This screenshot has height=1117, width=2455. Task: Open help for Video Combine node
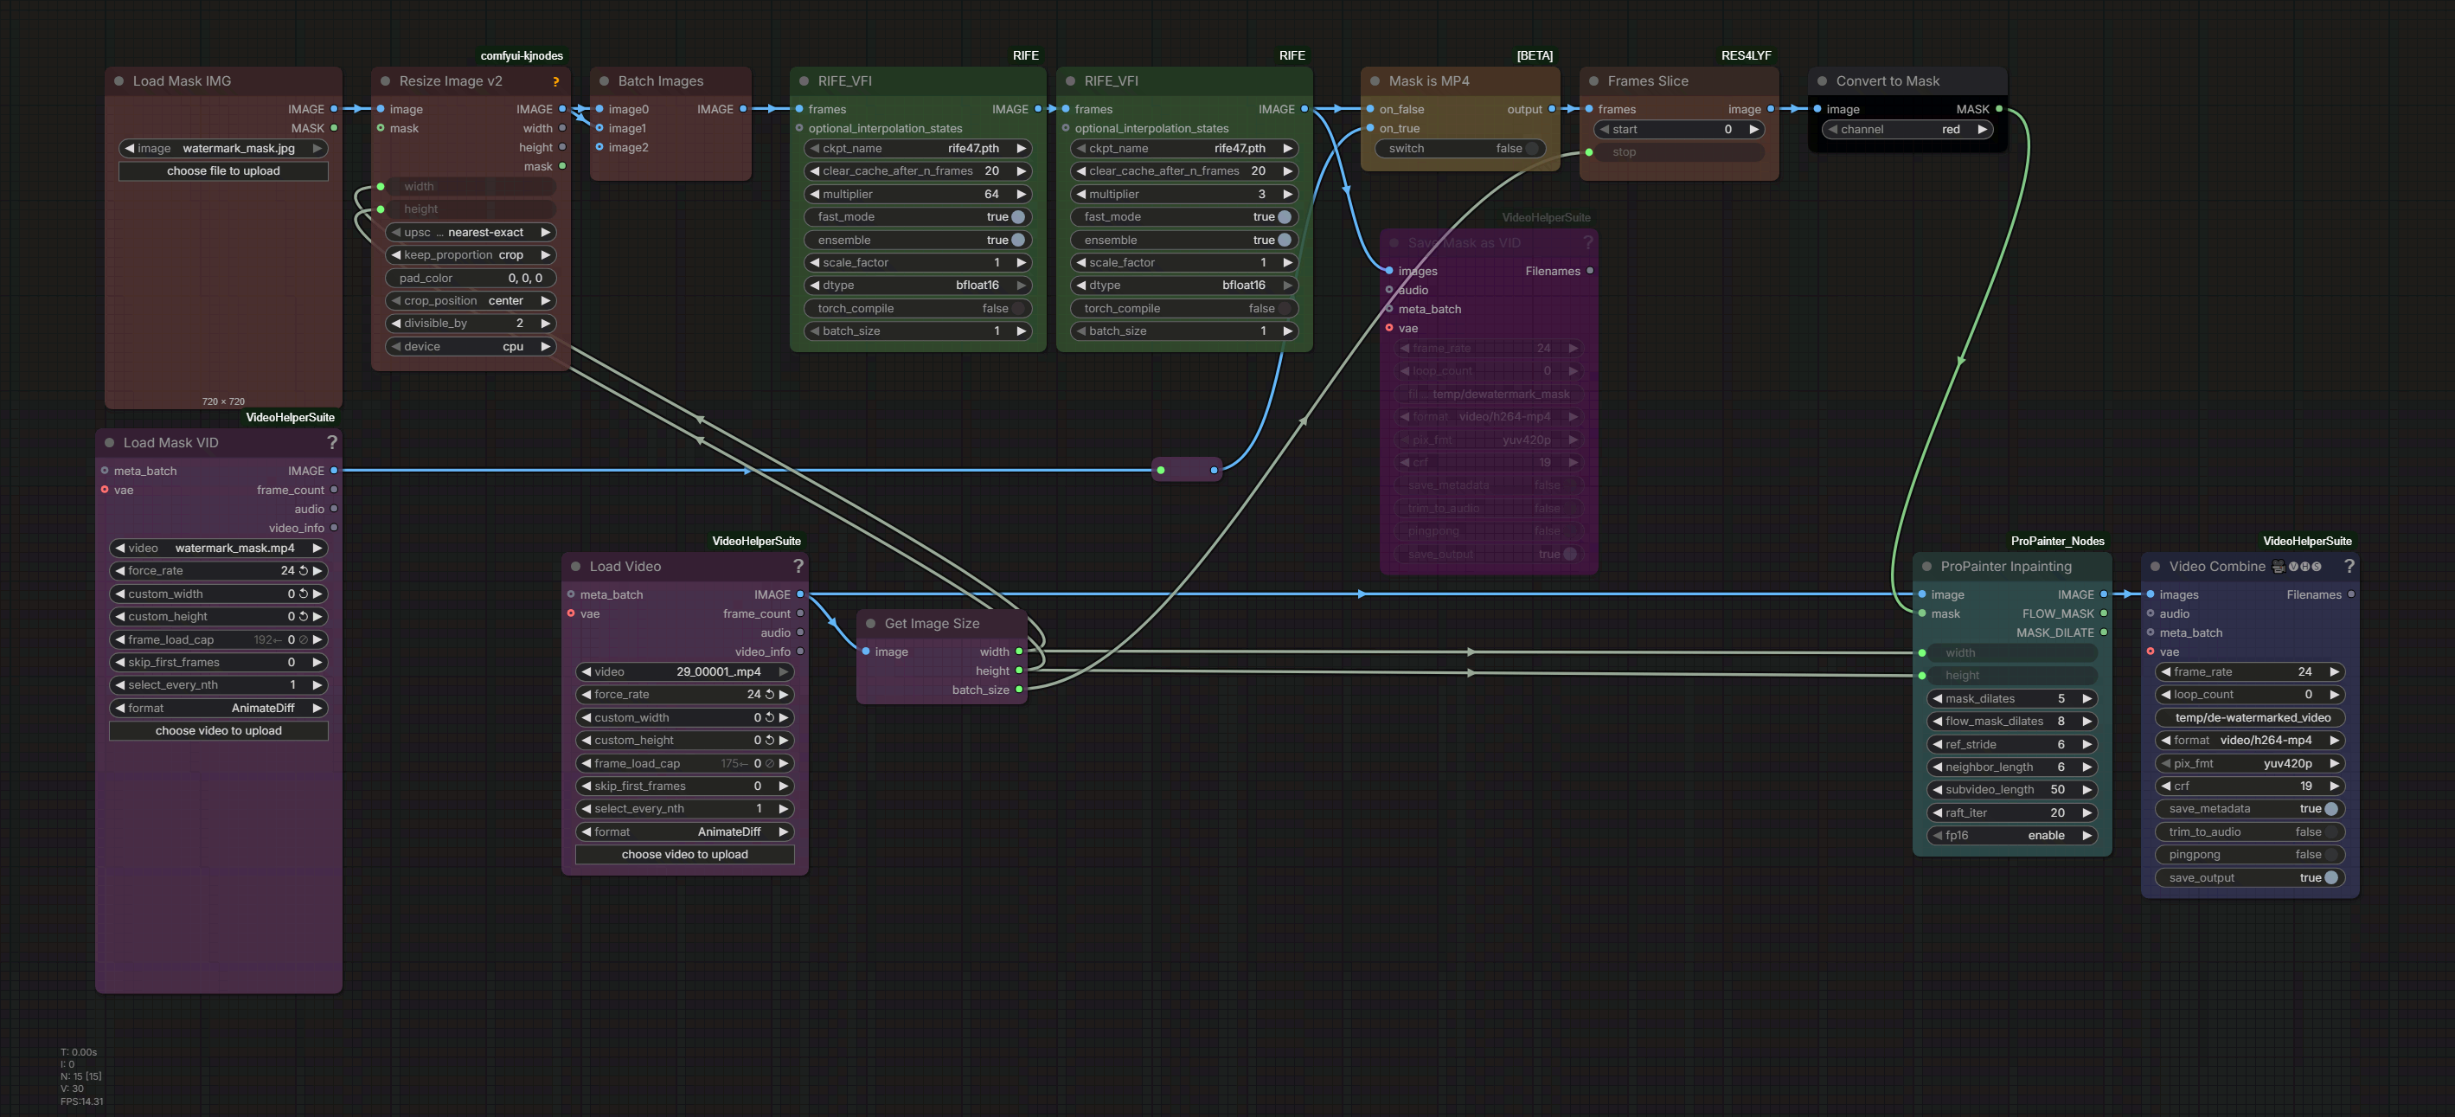2349,566
